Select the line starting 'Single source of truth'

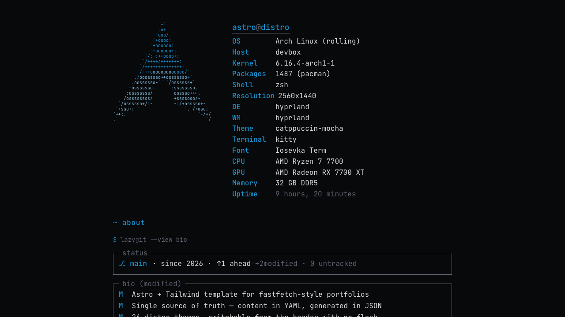(257, 306)
